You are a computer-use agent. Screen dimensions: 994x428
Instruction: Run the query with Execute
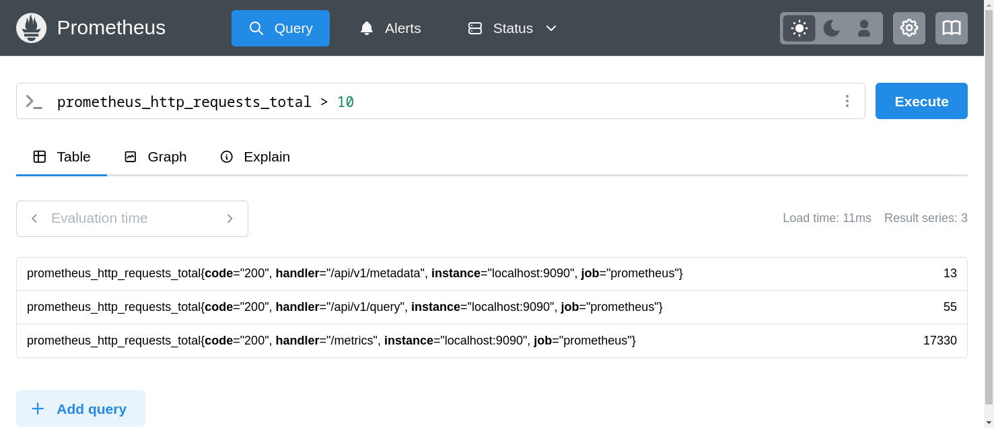tap(921, 101)
